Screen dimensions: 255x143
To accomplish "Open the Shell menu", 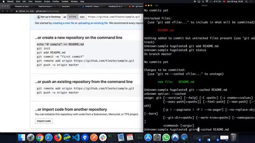I will click(18, 2).
